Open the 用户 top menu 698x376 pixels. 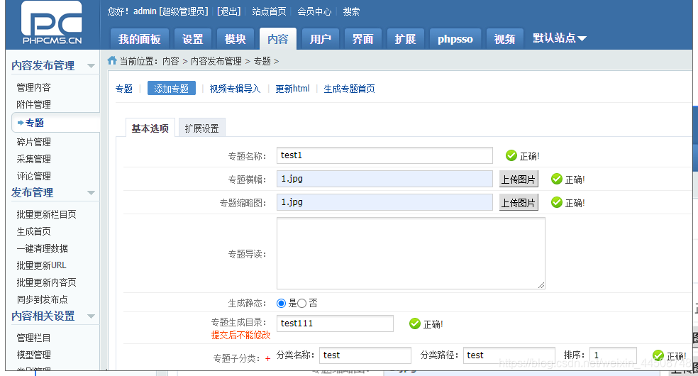pos(321,39)
